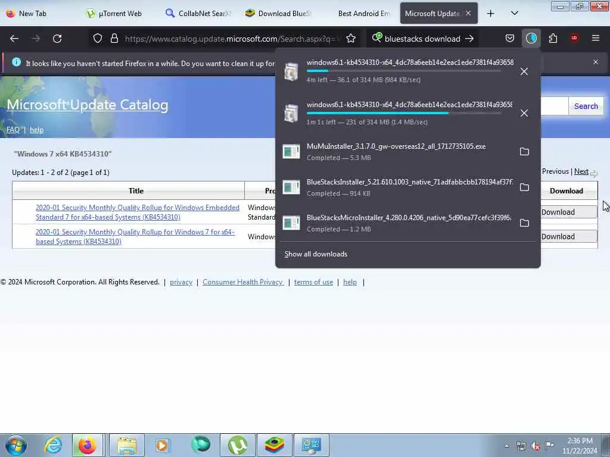Open the help link in the footer
The height and width of the screenshot is (457, 610).
pyautogui.click(x=350, y=282)
